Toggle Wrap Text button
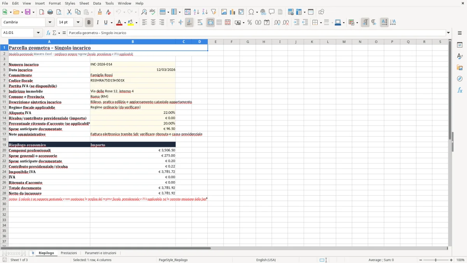The width and height of the screenshot is (467, 263). coord(200,23)
